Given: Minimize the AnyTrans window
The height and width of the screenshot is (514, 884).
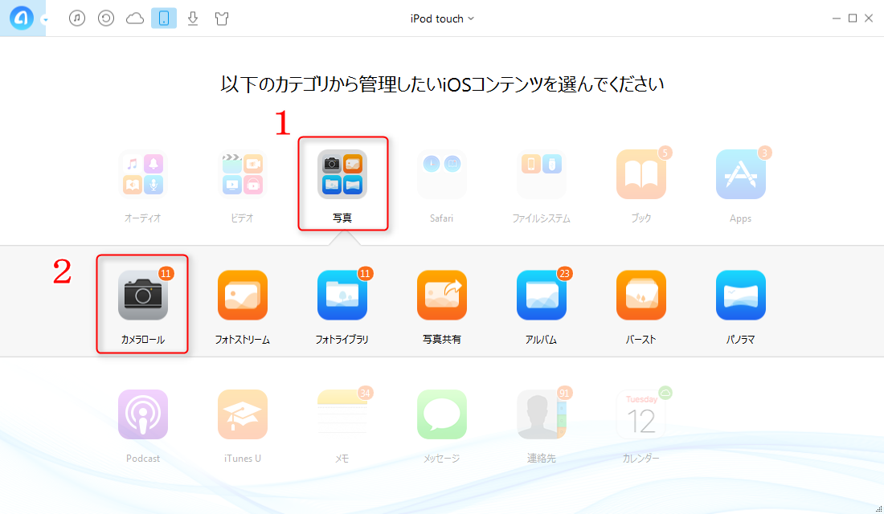Looking at the screenshot, I should (x=836, y=18).
